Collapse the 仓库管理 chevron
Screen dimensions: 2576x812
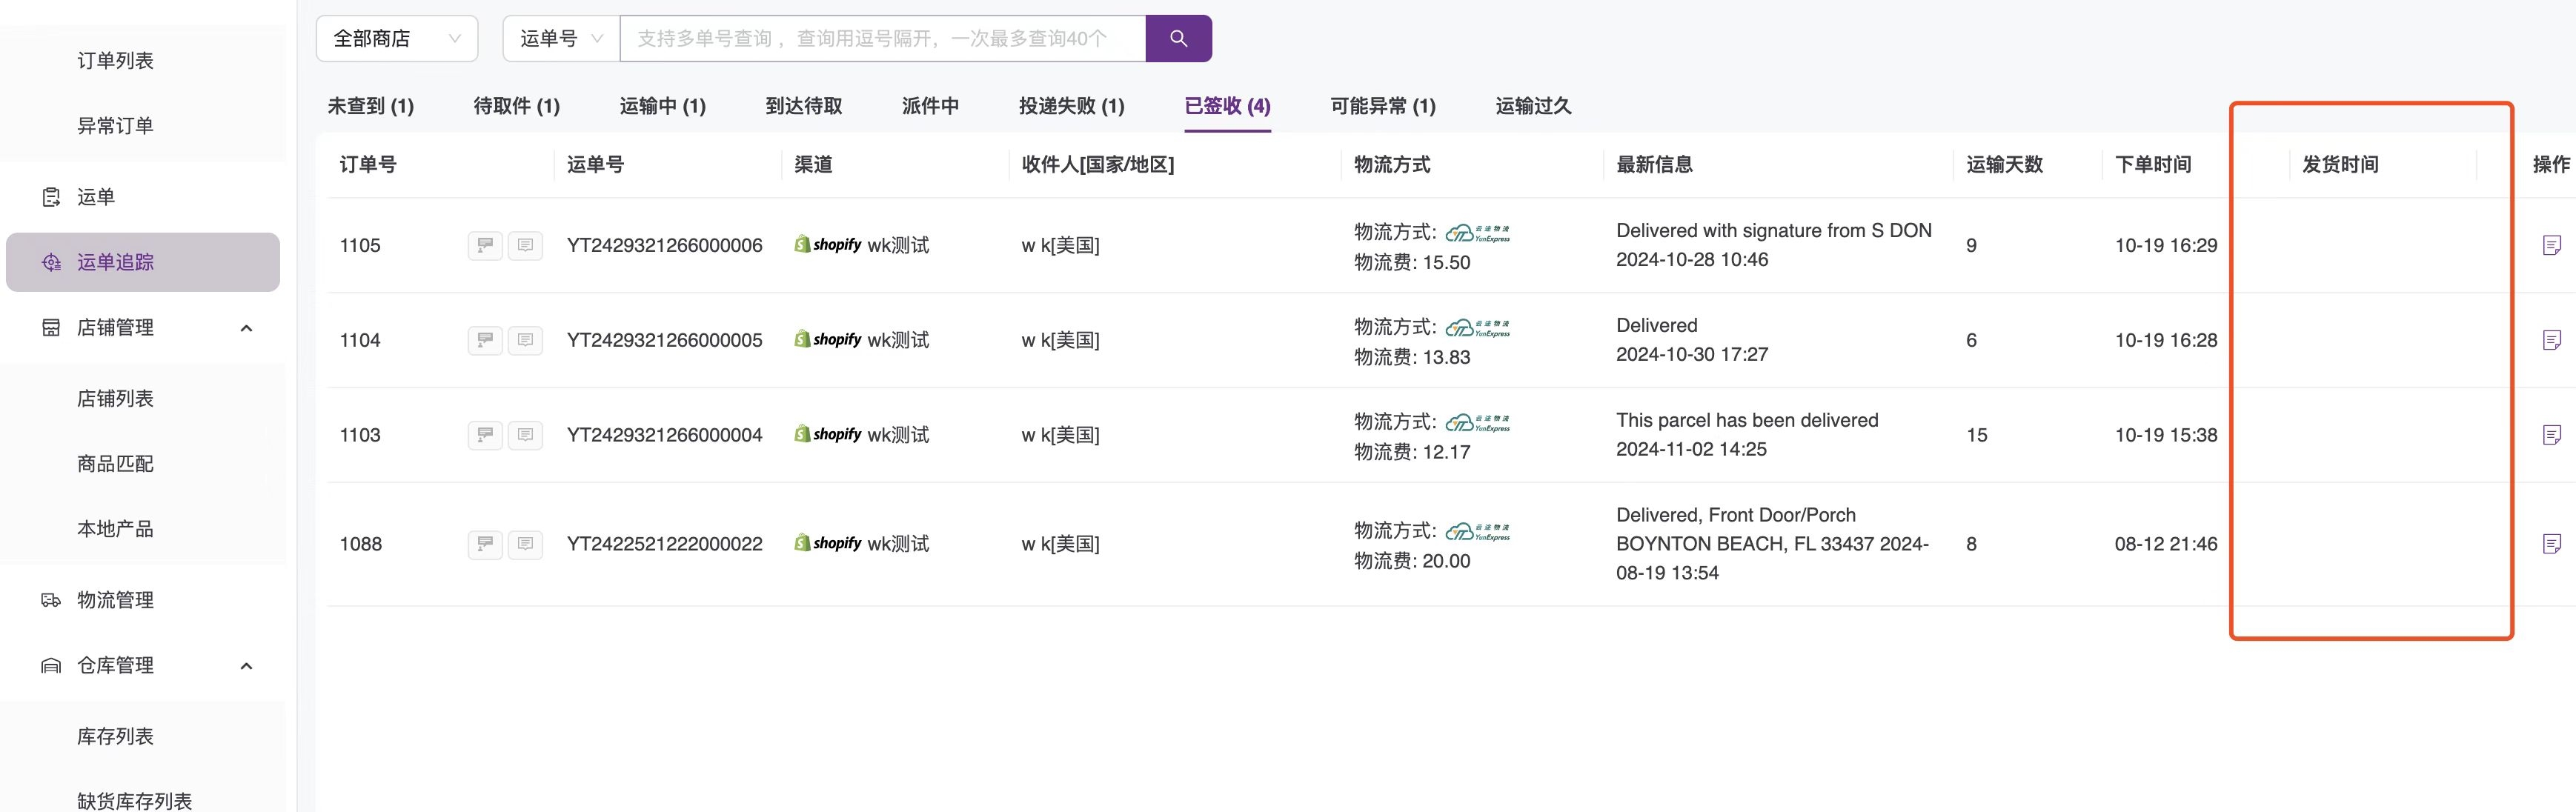(x=247, y=666)
